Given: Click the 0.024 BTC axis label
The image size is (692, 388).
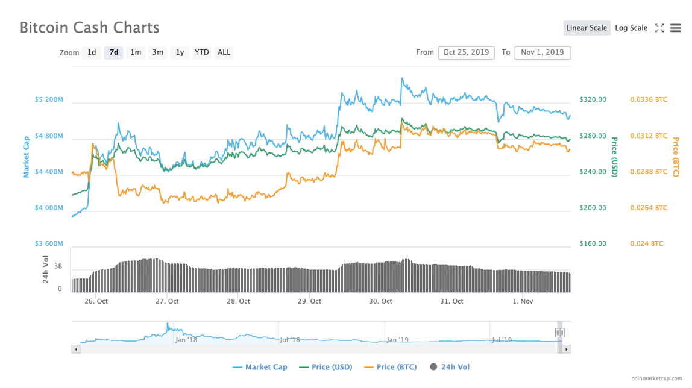Looking at the screenshot, I should coord(647,243).
